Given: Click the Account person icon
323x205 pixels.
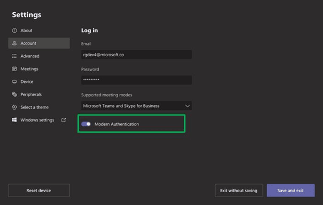Looking at the screenshot, I should [14, 43].
